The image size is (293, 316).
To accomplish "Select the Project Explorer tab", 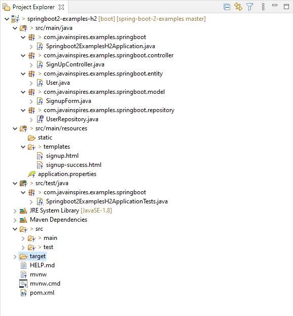I will click(33, 7).
